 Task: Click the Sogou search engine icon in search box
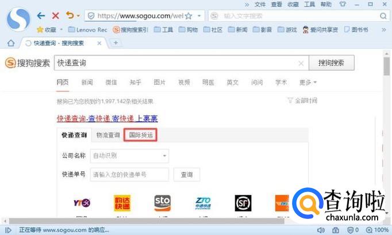tap(214, 16)
